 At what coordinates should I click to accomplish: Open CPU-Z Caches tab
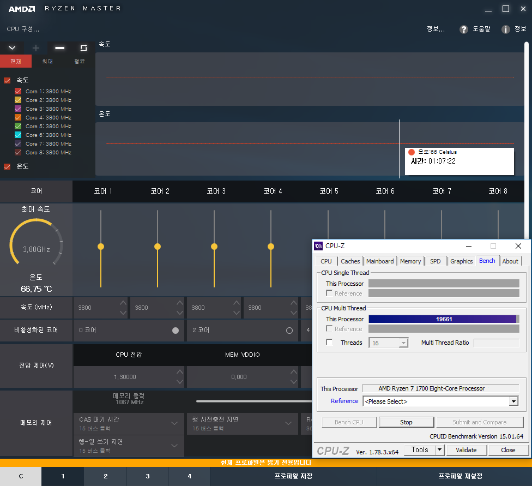(350, 261)
